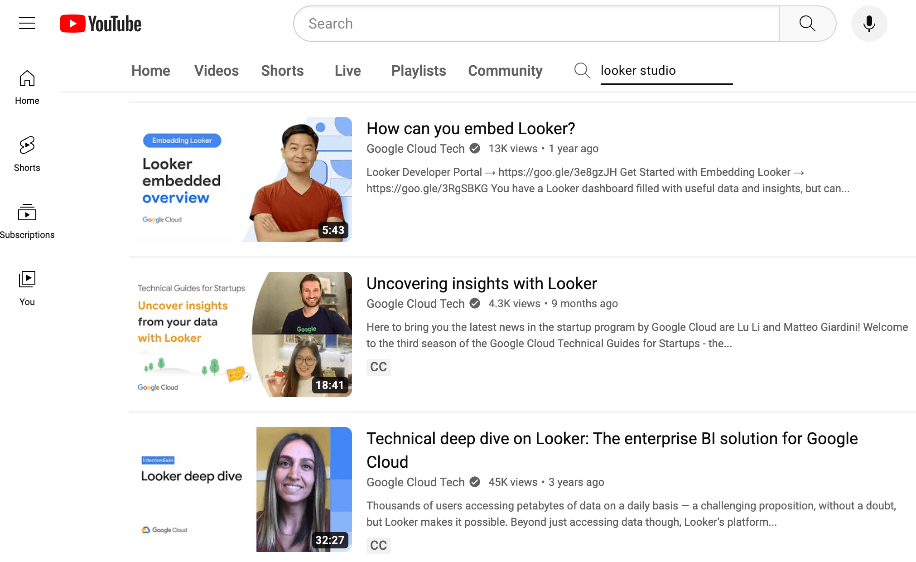Open Shorts in the sidebar
This screenshot has height=562, width=916.
tap(27, 155)
